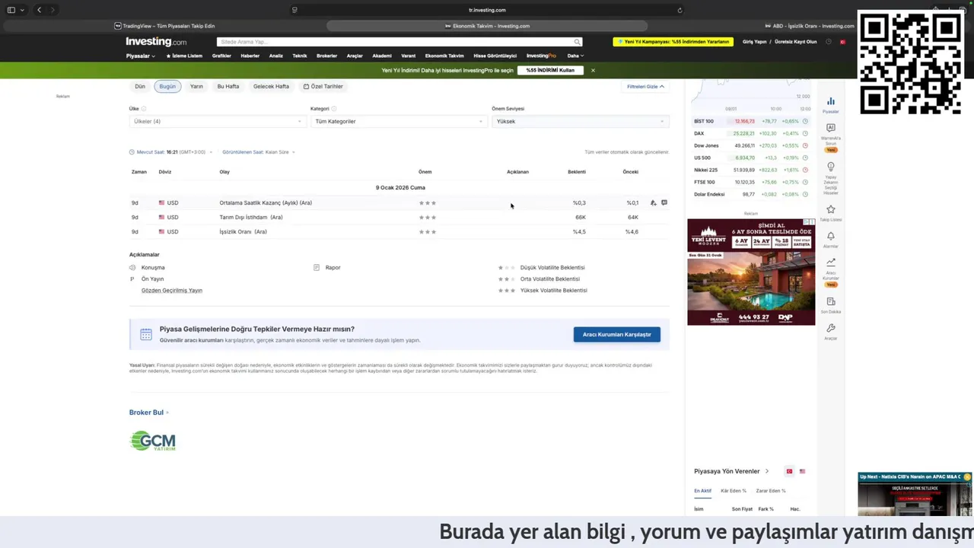
Task: Open the Piyasalar sidebar icon
Action: pos(830,101)
